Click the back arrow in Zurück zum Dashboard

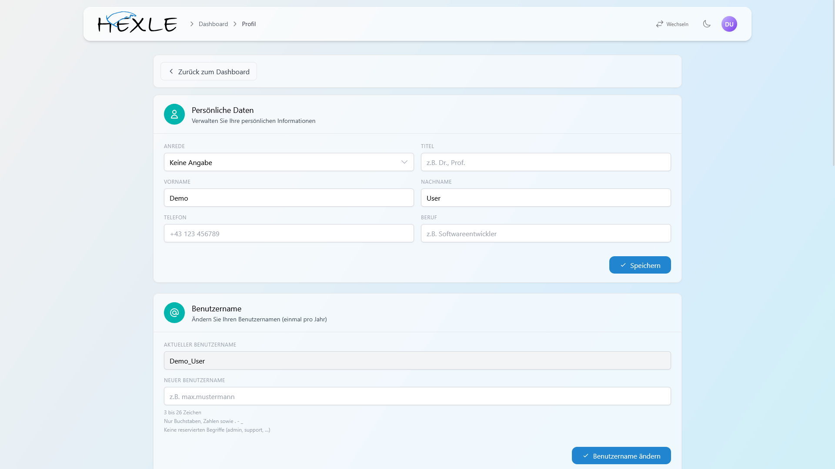tap(171, 71)
